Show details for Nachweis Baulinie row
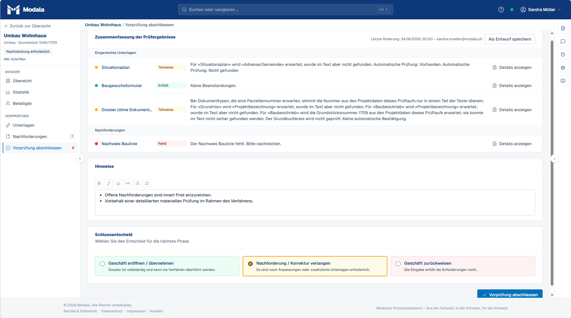 [512, 144]
